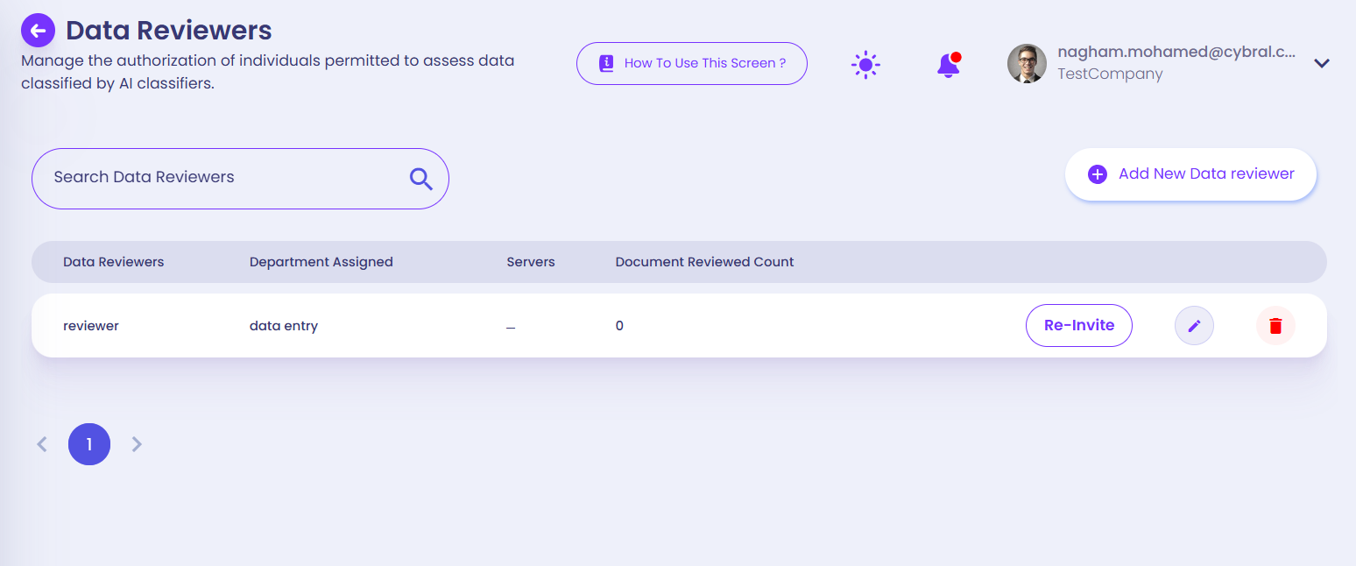The image size is (1356, 566).
Task: Focus the Search Data Reviewers field
Action: tap(219, 178)
